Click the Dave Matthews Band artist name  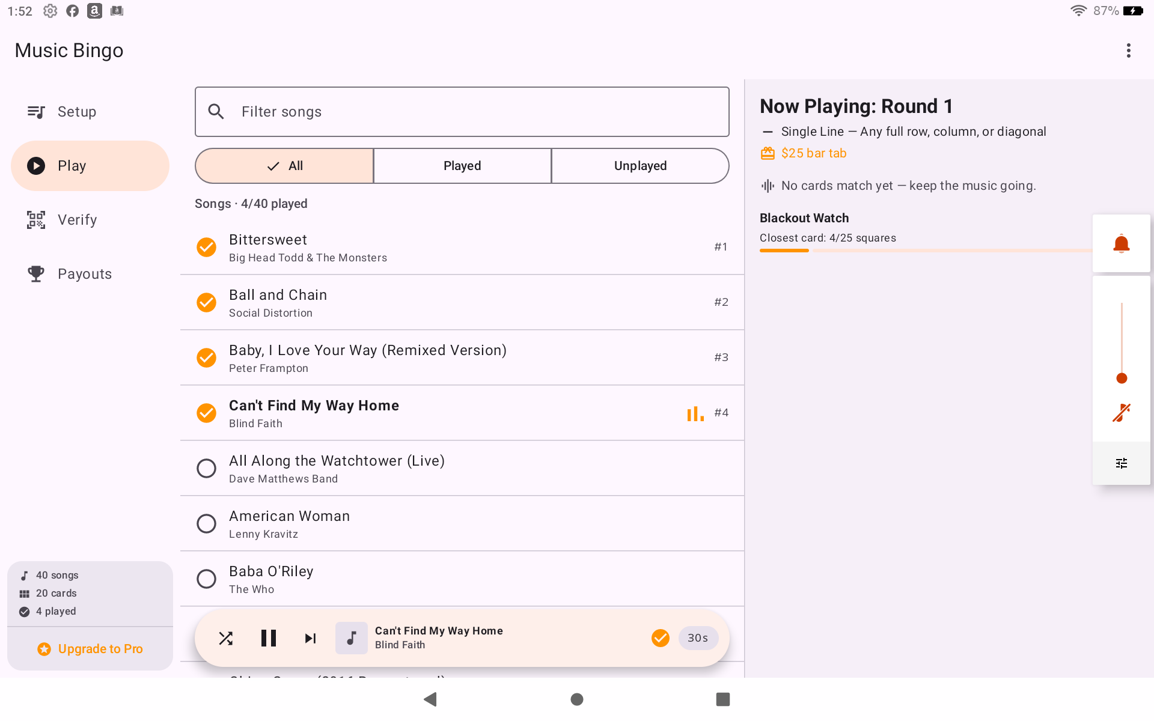point(283,479)
